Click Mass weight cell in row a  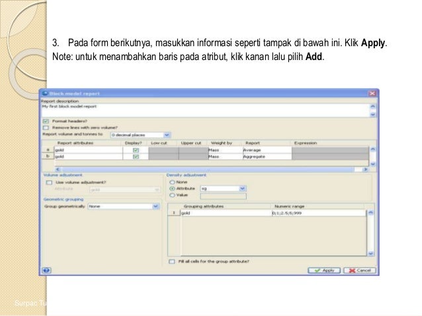pyautogui.click(x=225, y=150)
